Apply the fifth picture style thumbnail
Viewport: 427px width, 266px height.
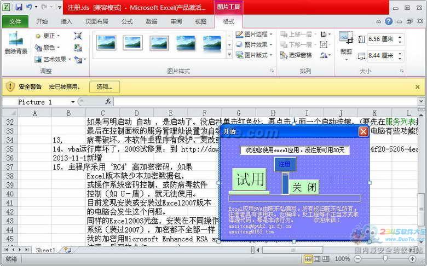pos(212,43)
